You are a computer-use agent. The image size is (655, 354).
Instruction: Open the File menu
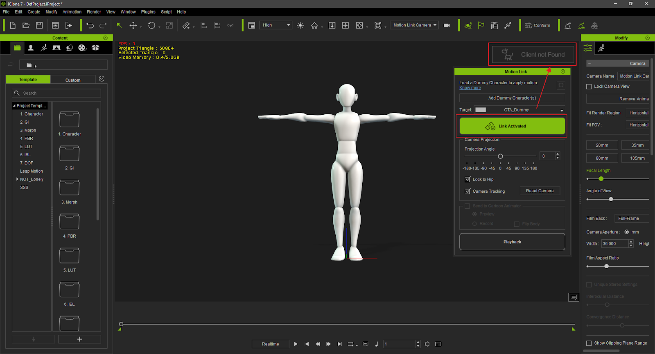pos(6,12)
